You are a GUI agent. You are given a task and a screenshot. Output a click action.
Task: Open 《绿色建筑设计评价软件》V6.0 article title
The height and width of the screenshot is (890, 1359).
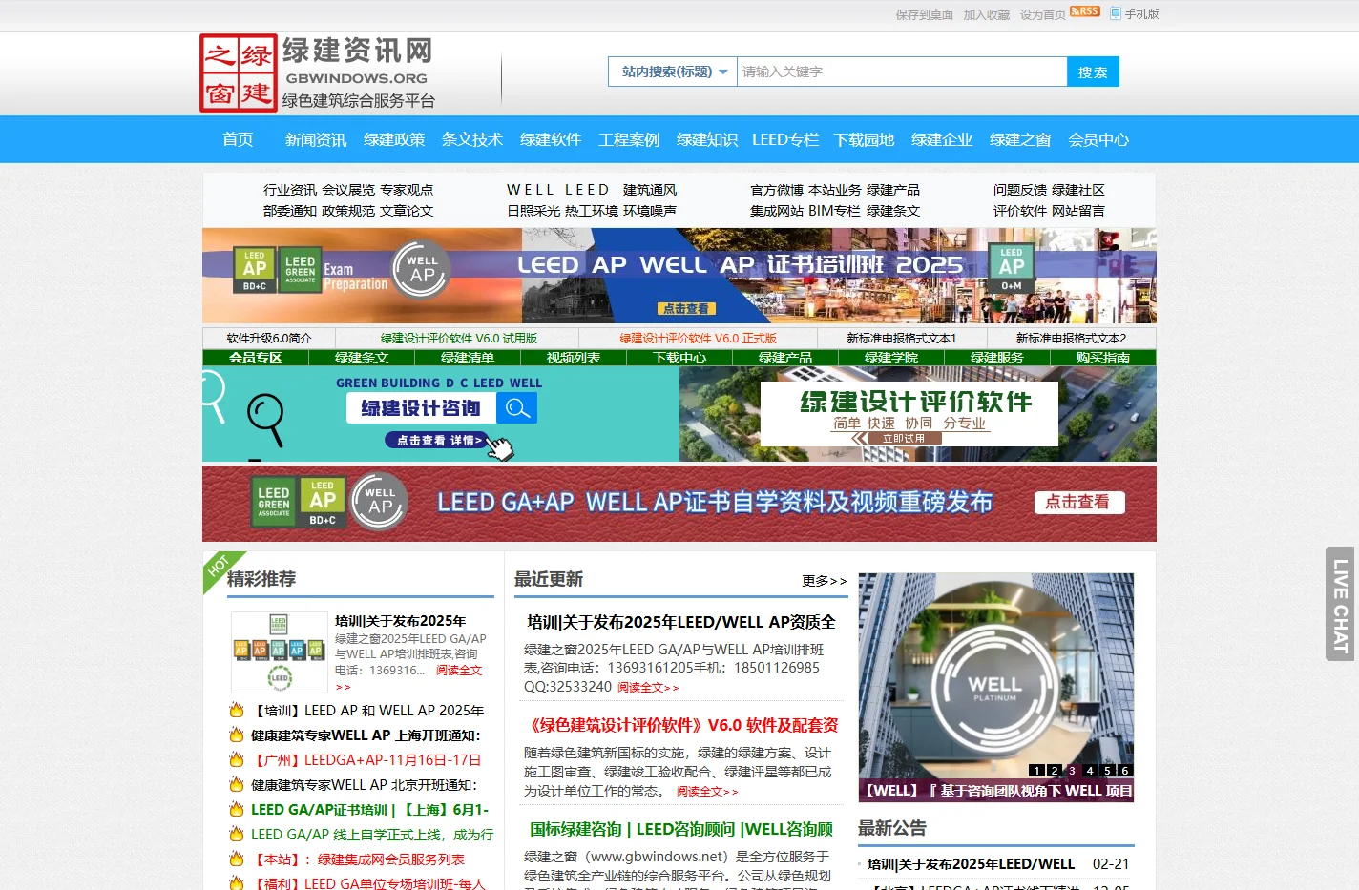[683, 725]
